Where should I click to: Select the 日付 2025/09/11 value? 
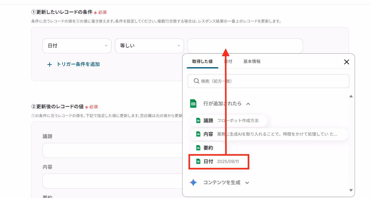(219, 162)
